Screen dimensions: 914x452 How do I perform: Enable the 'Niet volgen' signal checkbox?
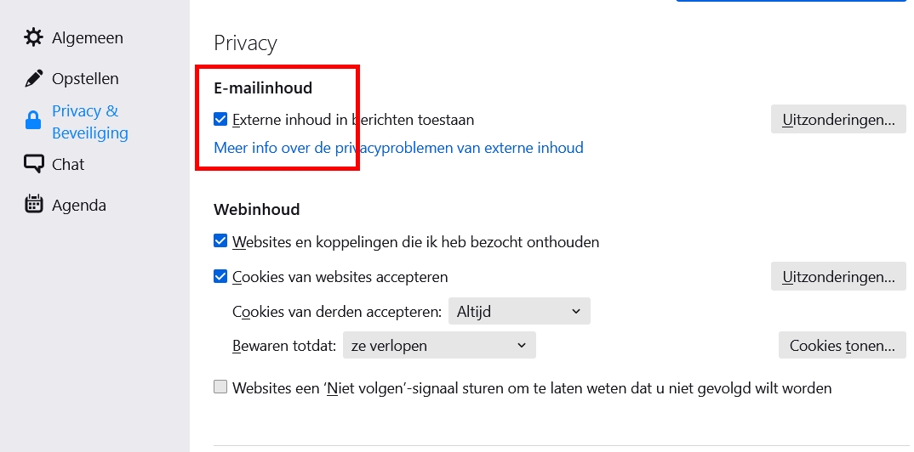220,388
